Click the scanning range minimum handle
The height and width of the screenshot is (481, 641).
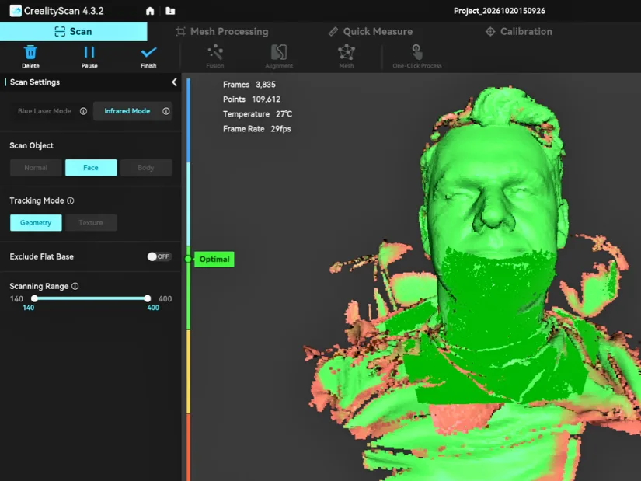click(35, 298)
